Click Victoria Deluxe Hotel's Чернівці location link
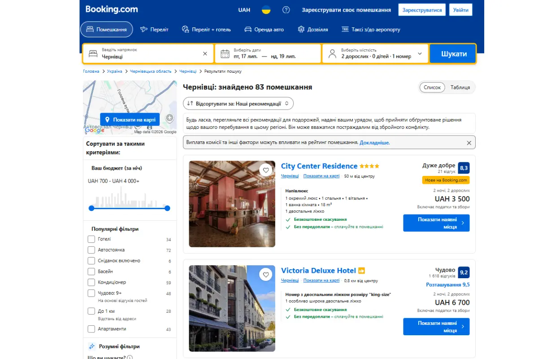 point(290,280)
